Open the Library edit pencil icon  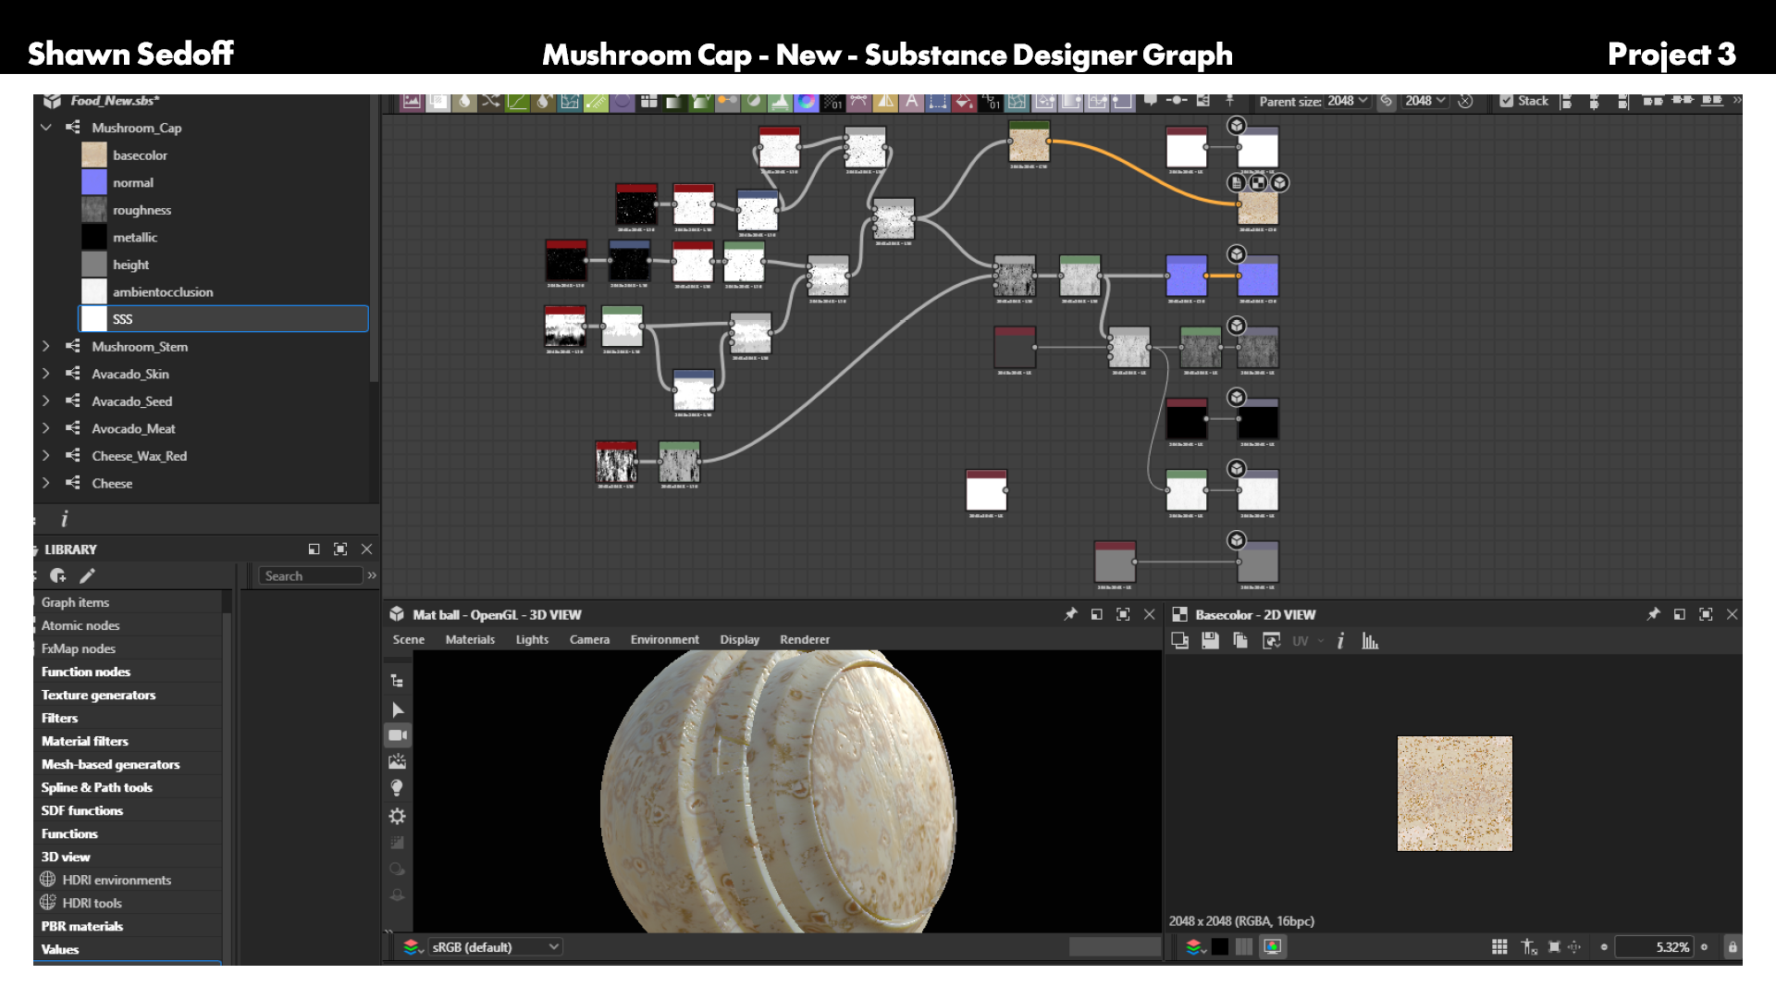pyautogui.click(x=87, y=575)
